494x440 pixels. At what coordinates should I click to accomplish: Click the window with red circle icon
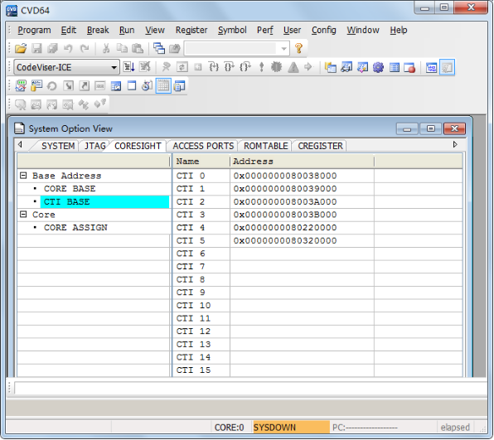(409, 67)
